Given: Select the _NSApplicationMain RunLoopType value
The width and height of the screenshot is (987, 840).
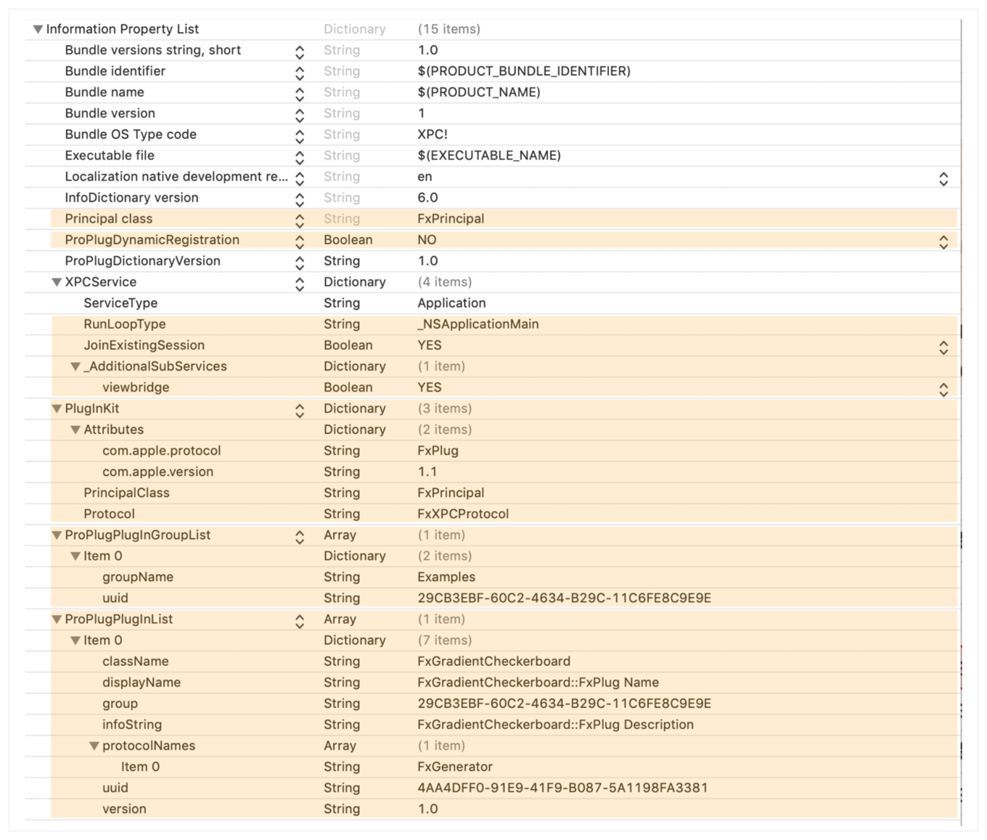Looking at the screenshot, I should pos(478,324).
